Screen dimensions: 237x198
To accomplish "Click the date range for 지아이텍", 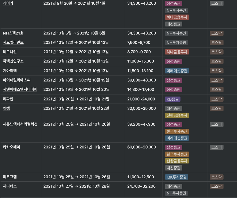I will 76,71.
